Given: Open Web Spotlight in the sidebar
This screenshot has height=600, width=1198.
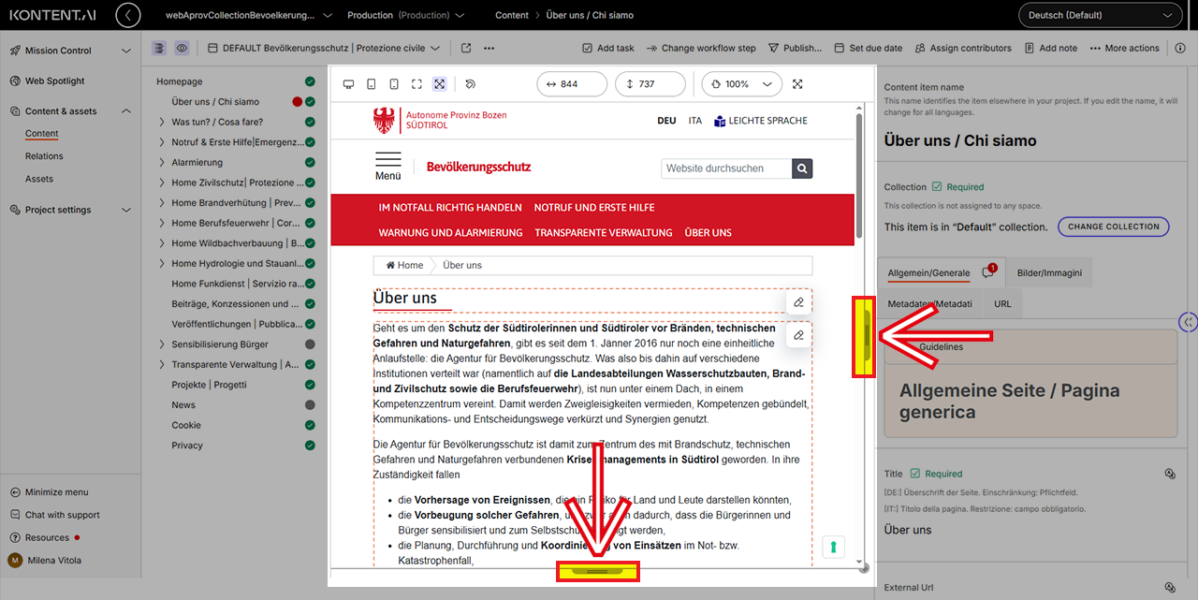Looking at the screenshot, I should tap(54, 81).
